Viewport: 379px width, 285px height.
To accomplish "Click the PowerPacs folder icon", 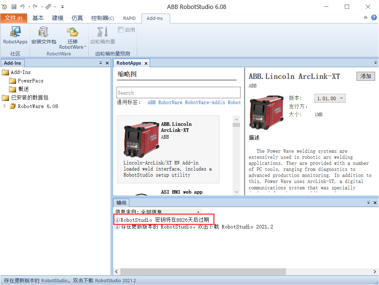I will point(12,81).
